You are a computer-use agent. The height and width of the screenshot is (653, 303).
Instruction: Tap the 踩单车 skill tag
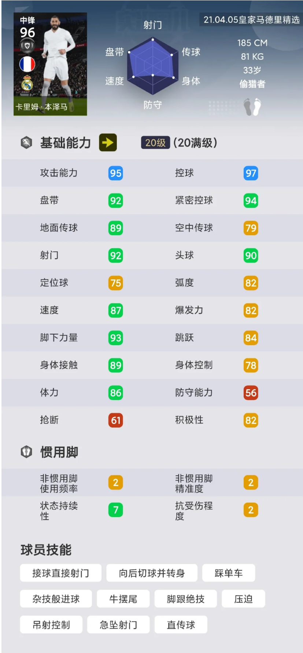click(x=229, y=573)
